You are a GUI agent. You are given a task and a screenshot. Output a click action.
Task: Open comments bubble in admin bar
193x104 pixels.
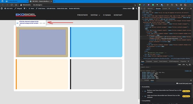(25, 8)
